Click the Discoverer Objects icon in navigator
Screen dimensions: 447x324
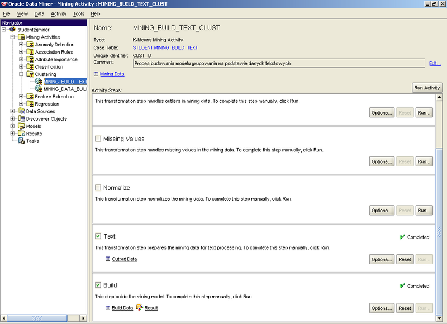tap(21, 119)
